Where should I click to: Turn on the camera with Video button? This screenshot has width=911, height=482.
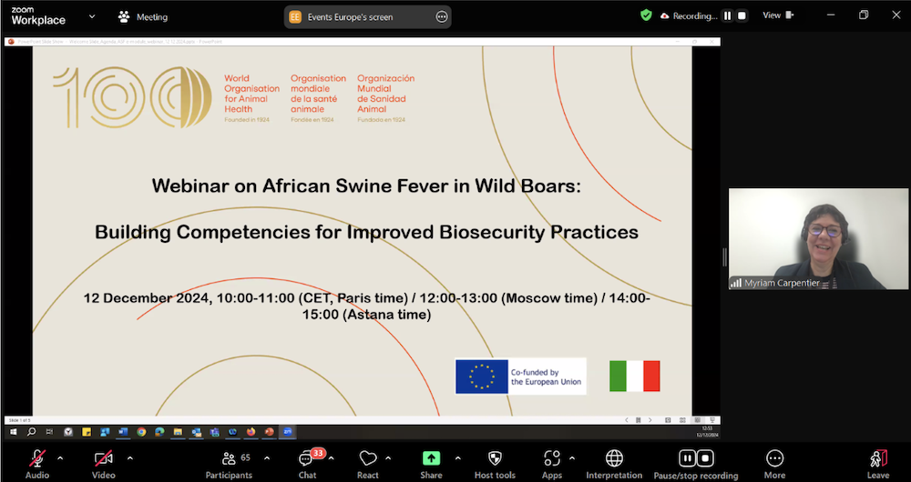coord(104,459)
